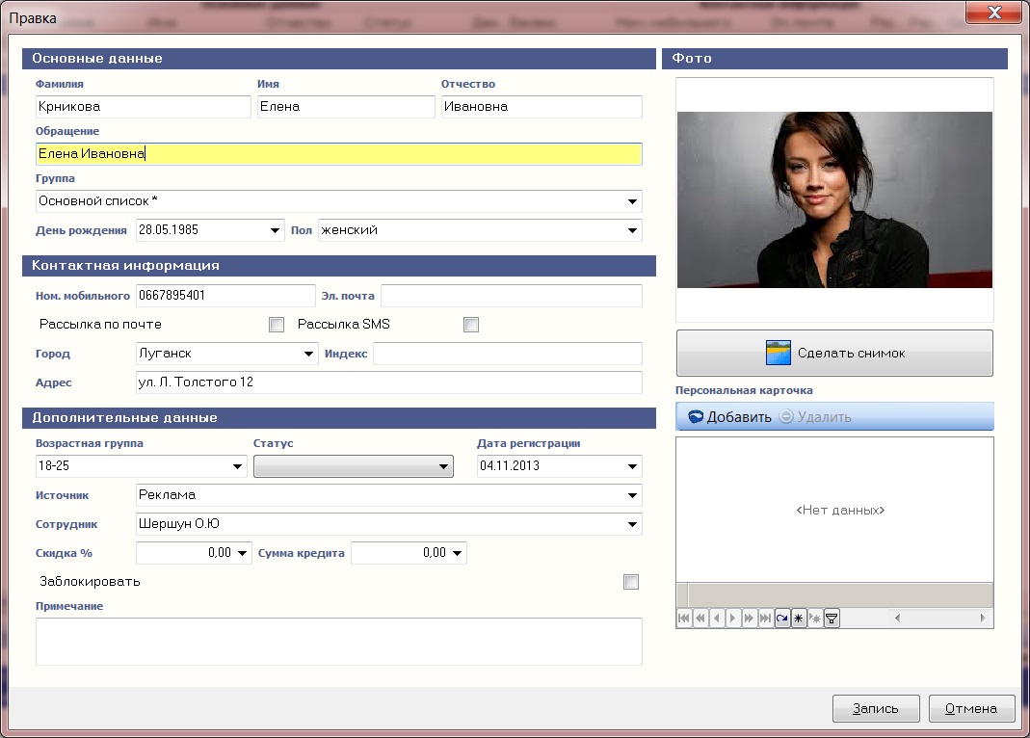Click next record arrow in grid navigator

[732, 619]
